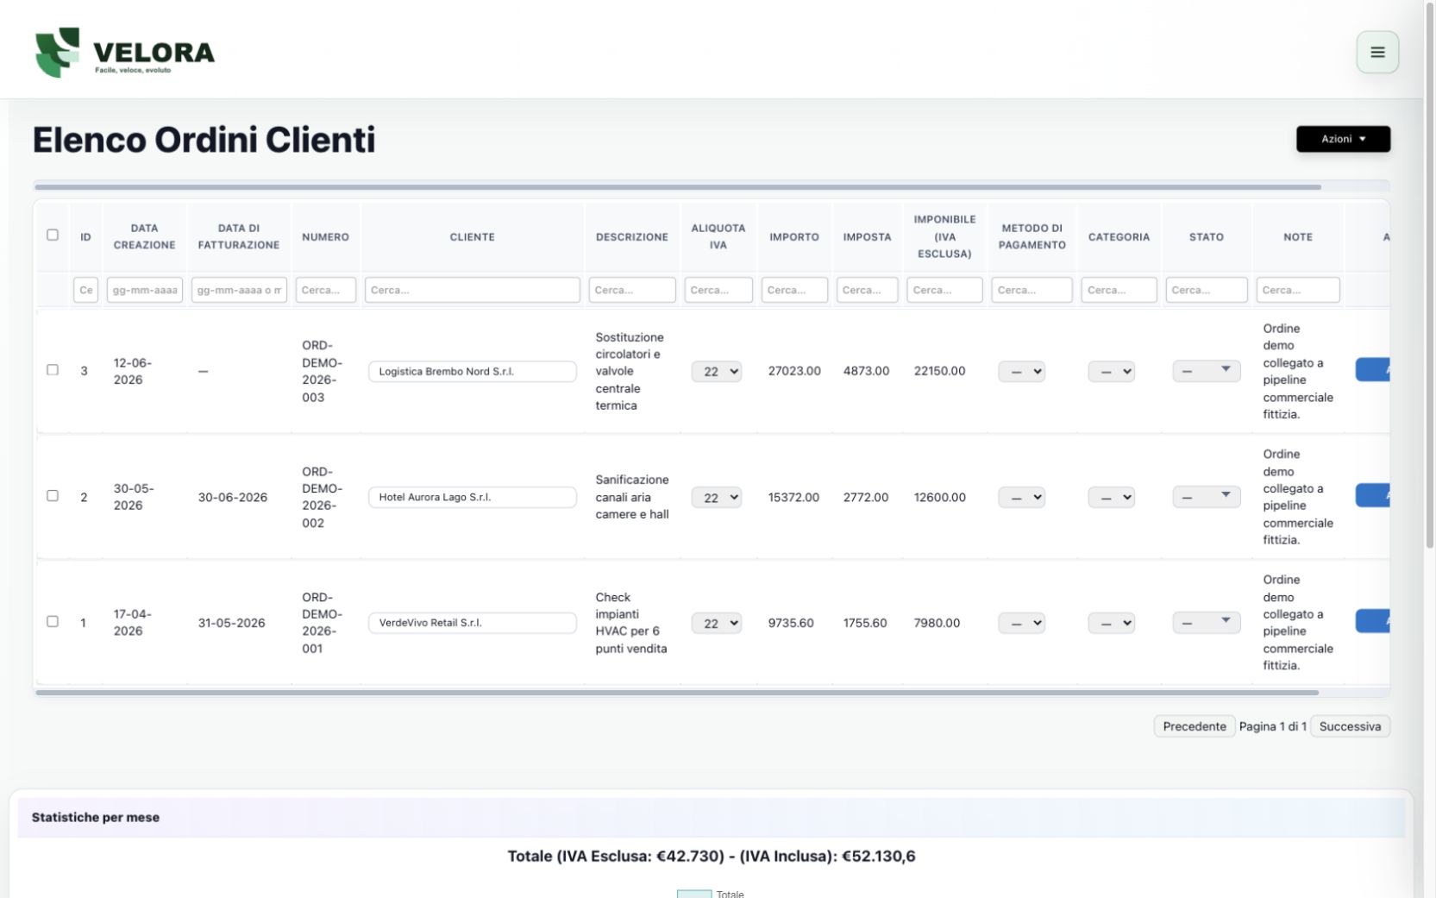The image size is (1436, 898).
Task: Open the hamburger menu icon
Action: click(1376, 52)
